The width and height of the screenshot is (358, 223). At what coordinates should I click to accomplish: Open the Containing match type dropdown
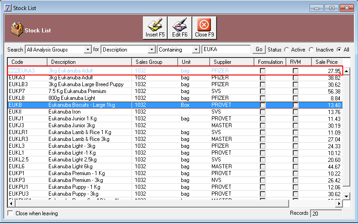pos(195,49)
